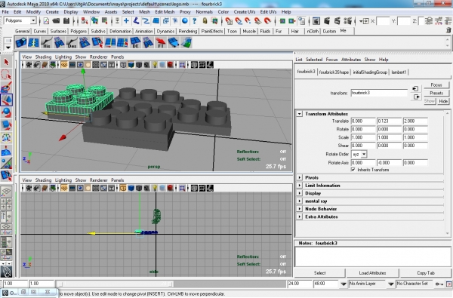Image resolution: width=453 pixels, height=298 pixels.
Task: Activate the Lasso selection tool
Action: pos(6,75)
